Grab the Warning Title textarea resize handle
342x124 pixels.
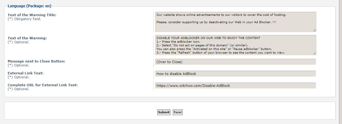[x=314, y=30]
